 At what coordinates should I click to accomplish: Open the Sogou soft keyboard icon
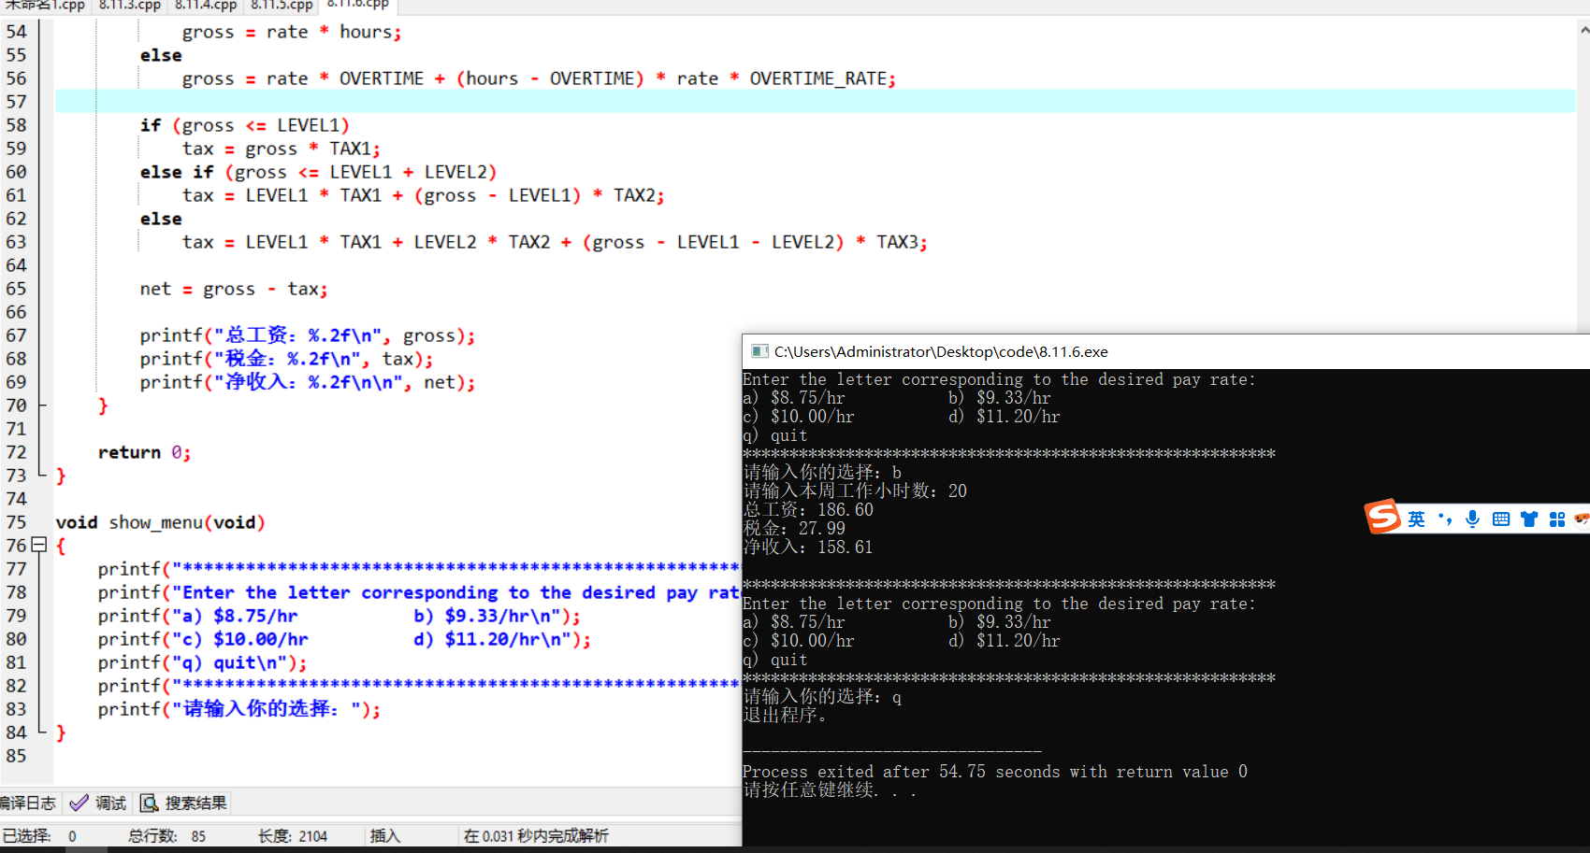click(x=1501, y=519)
